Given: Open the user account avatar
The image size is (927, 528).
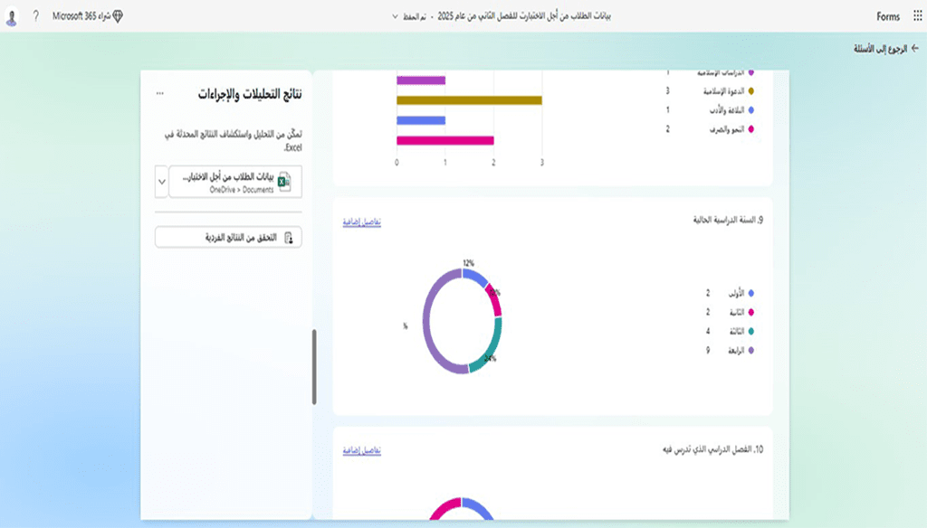Looking at the screenshot, I should tap(11, 18).
